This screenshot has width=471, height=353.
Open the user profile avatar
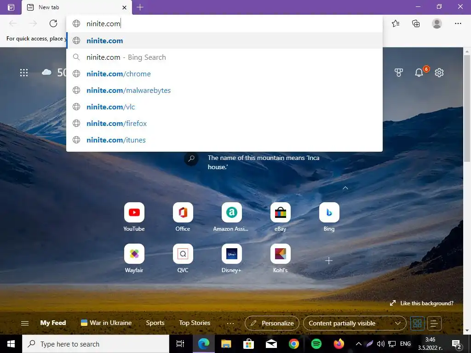click(437, 23)
